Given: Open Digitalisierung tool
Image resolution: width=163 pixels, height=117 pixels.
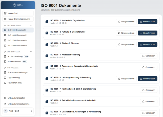Looking at the screenshot, I should click(18, 78).
